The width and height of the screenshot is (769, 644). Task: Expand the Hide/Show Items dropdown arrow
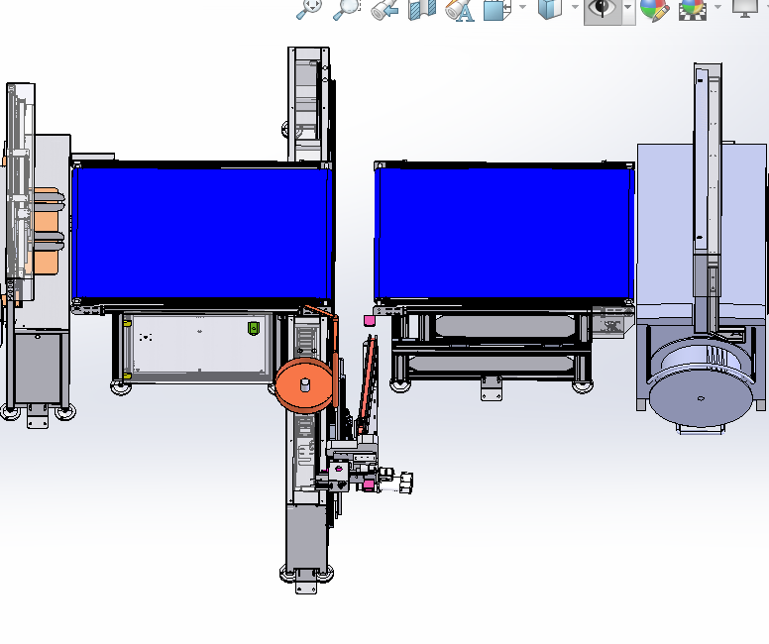(627, 9)
